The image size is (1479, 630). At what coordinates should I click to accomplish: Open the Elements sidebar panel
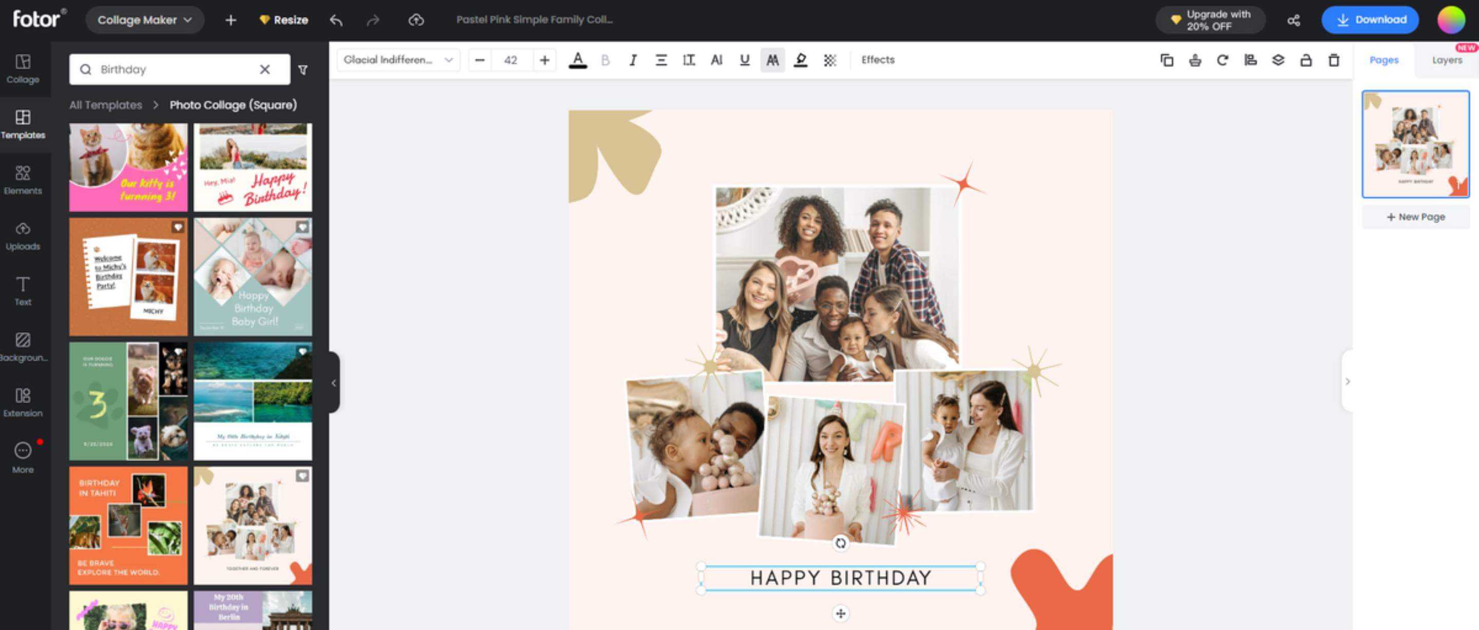23,180
